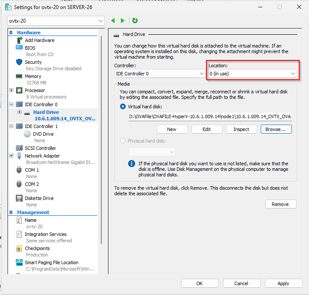The image size is (309, 295).
Task: Open the Location dropdown showing 0 (in use)
Action: click(253, 74)
